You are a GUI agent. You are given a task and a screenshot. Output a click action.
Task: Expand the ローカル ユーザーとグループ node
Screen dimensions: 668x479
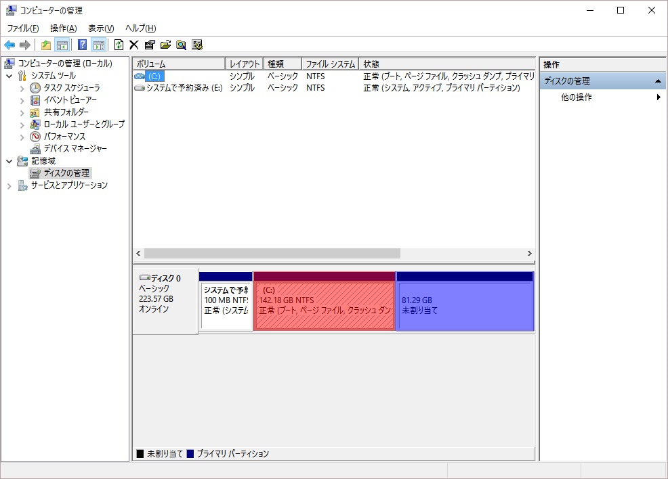tap(22, 124)
